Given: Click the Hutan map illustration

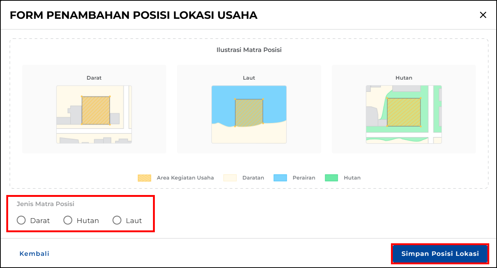Looking at the screenshot, I should coord(404,114).
